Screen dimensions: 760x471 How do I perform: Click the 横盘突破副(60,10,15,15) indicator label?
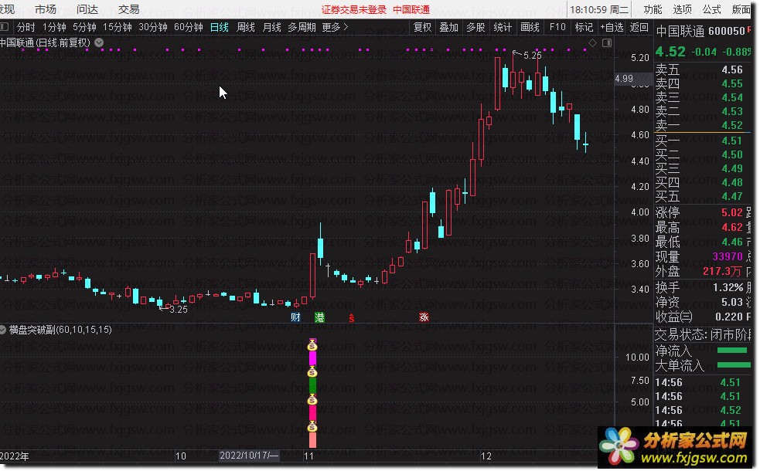click(60, 330)
